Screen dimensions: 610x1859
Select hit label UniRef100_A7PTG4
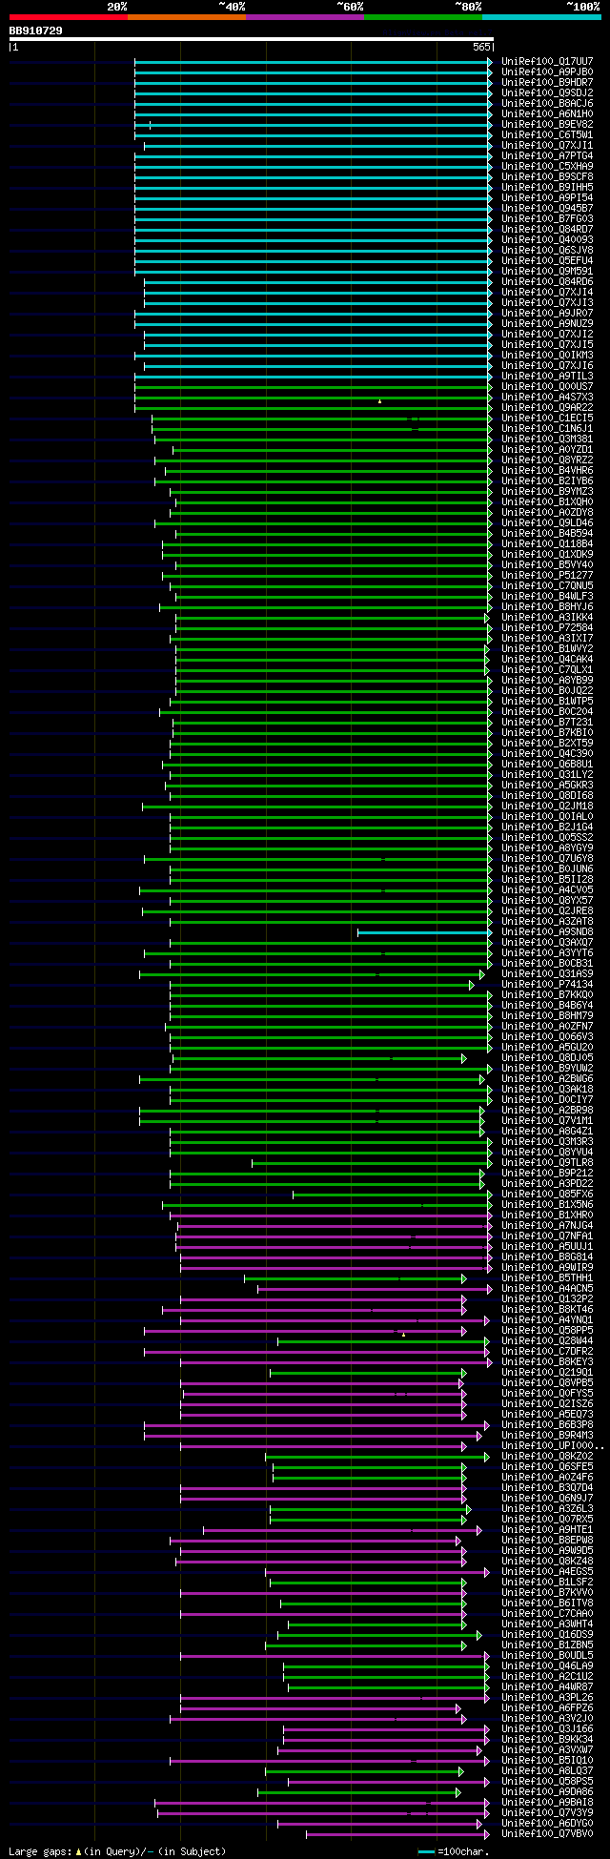pyautogui.click(x=547, y=155)
